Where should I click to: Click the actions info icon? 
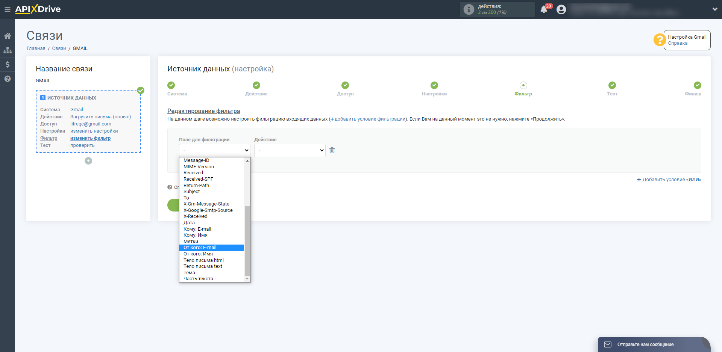tap(469, 9)
